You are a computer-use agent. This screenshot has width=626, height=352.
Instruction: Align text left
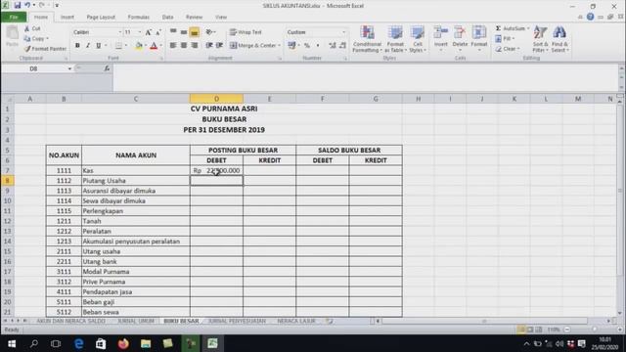coord(173,46)
